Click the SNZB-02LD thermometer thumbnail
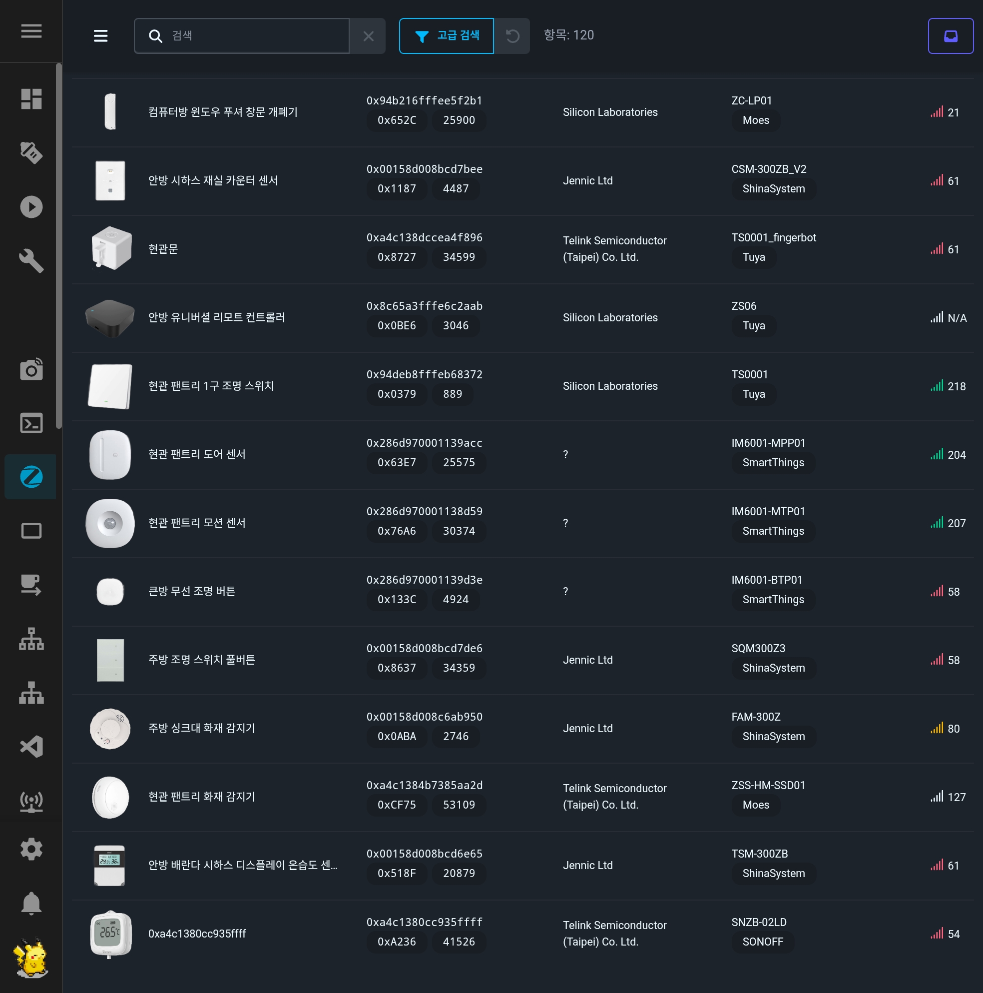Viewport: 983px width, 993px height. click(x=110, y=934)
